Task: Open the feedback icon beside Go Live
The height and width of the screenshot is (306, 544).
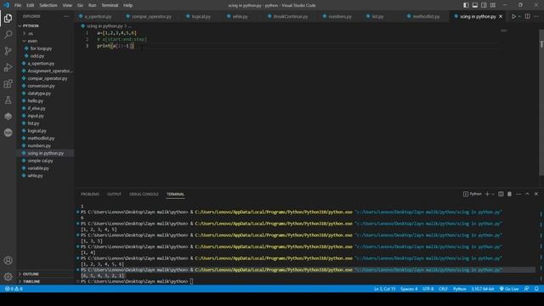Action: [x=527, y=289]
